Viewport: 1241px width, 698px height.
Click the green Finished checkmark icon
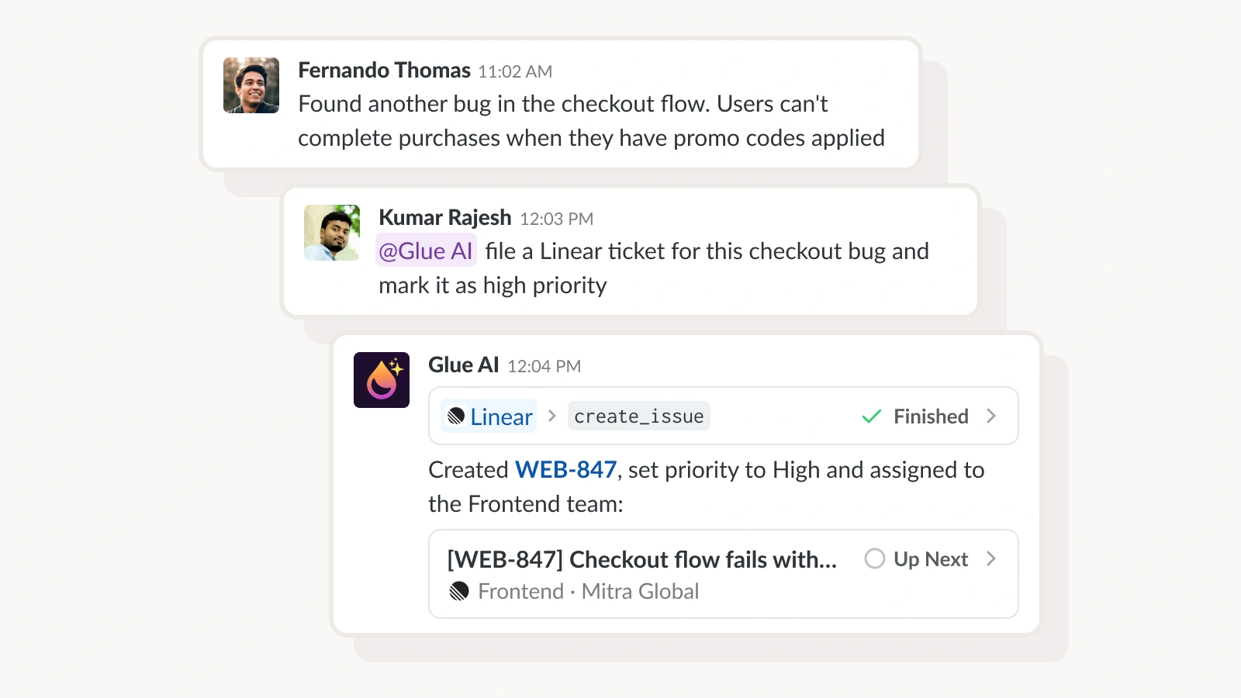[x=870, y=416]
